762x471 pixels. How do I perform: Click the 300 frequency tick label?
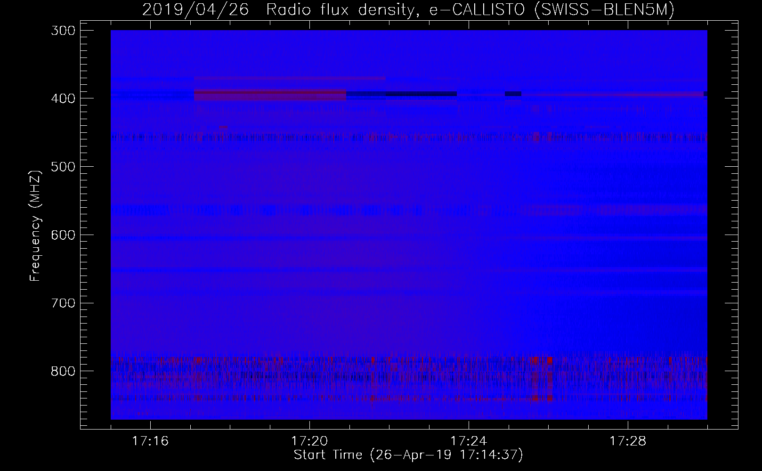point(62,30)
